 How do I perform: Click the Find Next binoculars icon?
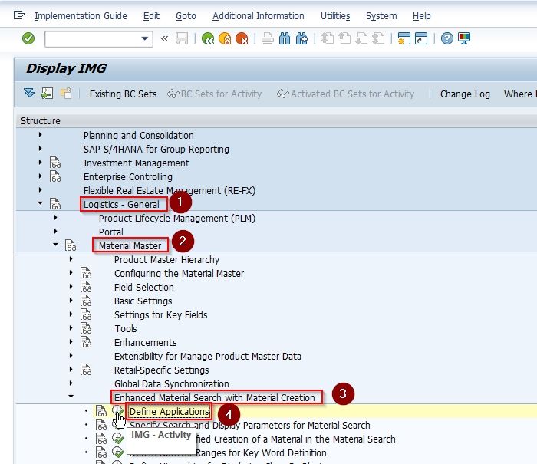(301, 38)
